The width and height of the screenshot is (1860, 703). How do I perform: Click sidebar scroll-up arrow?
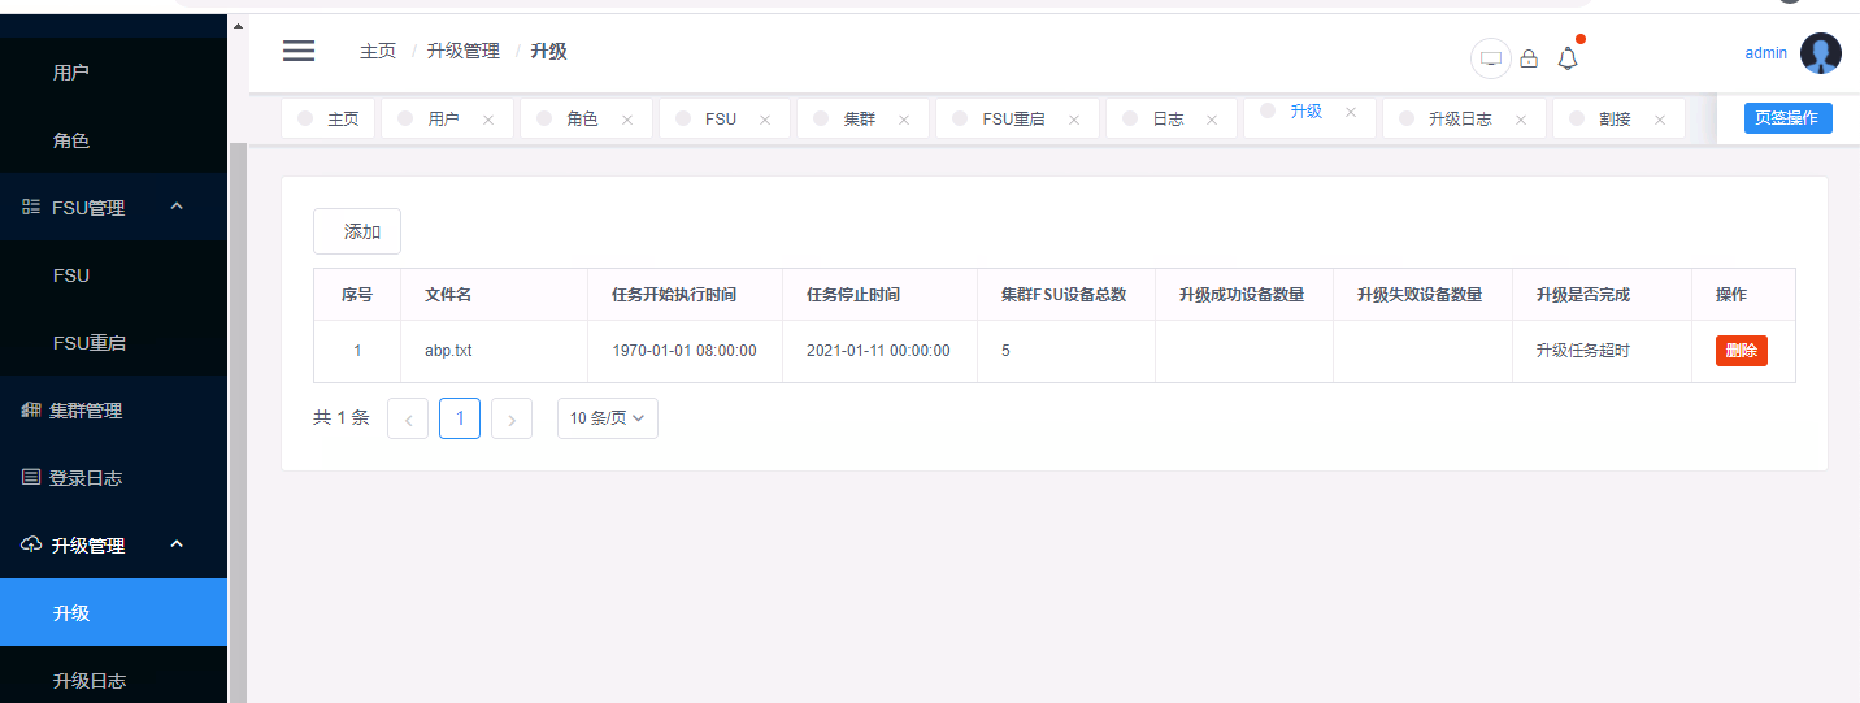point(238,27)
